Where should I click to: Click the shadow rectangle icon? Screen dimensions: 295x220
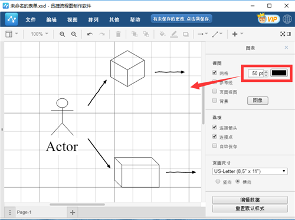(186, 34)
